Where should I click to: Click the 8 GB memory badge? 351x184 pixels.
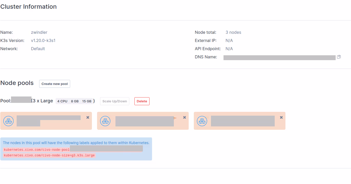[x=75, y=101]
